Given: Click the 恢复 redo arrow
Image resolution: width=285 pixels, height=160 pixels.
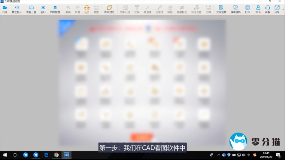Looking at the screenshot, I should pos(77,9).
